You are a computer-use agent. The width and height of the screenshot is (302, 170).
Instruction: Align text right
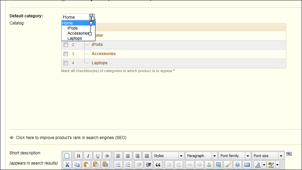(x=137, y=156)
